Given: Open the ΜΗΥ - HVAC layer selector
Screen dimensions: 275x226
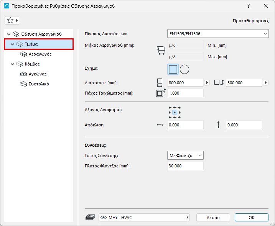Looking at the screenshot, I should [144, 218].
